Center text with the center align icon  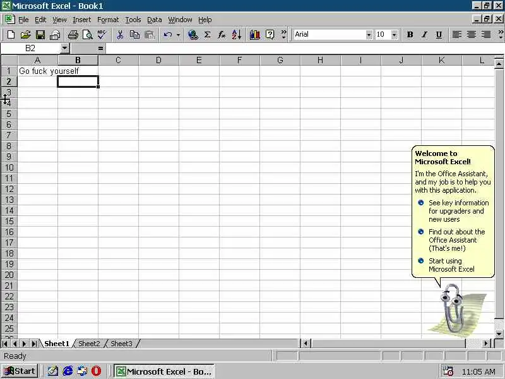[471, 35]
